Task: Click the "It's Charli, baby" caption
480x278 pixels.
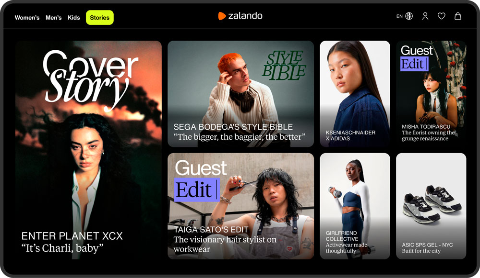Action: [x=62, y=248]
